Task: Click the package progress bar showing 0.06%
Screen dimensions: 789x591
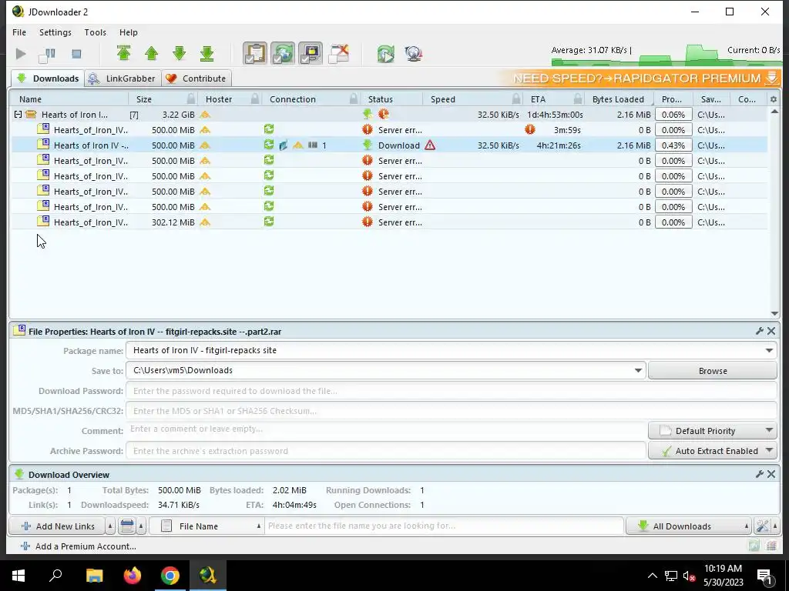Action: pos(673,115)
